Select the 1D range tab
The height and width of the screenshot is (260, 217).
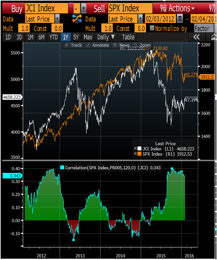pos(8,37)
